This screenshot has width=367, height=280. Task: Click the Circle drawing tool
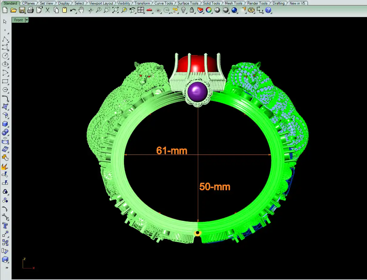click(5, 56)
